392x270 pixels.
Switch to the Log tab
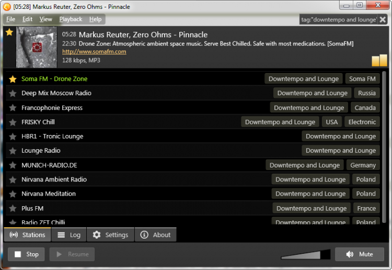pos(69,235)
